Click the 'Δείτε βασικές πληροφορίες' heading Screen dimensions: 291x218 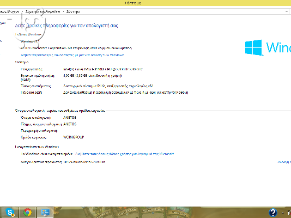pos(66,26)
